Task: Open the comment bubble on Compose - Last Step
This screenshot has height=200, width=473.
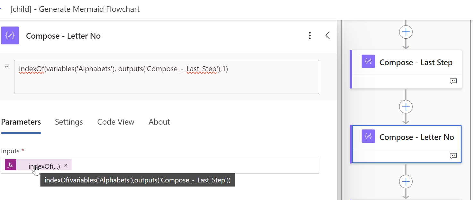Action: click(x=453, y=81)
